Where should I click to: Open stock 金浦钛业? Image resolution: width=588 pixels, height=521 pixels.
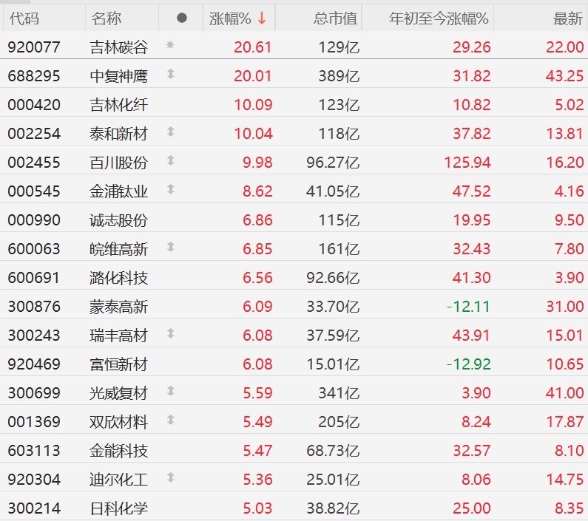(x=118, y=191)
